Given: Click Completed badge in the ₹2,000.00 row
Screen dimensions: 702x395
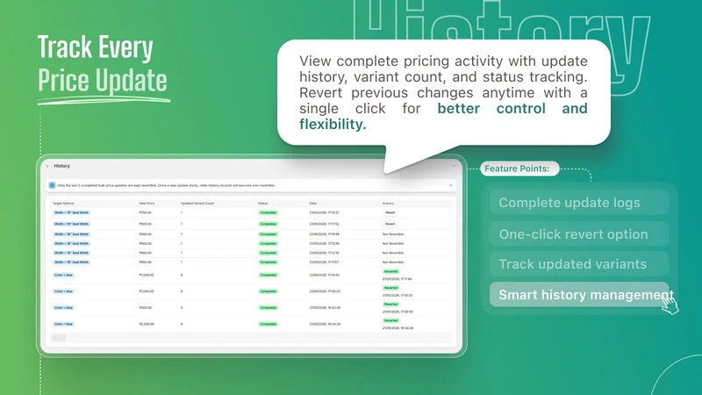Looking at the screenshot, I should coord(268,324).
